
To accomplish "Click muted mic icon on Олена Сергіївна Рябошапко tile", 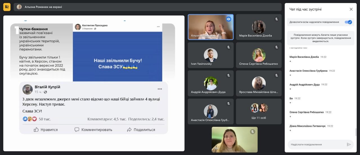I will (x=276, y=47).
